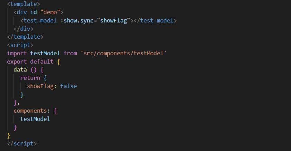Click the closing test-model tag
This screenshot has width=291, height=151.
pos(155,20)
